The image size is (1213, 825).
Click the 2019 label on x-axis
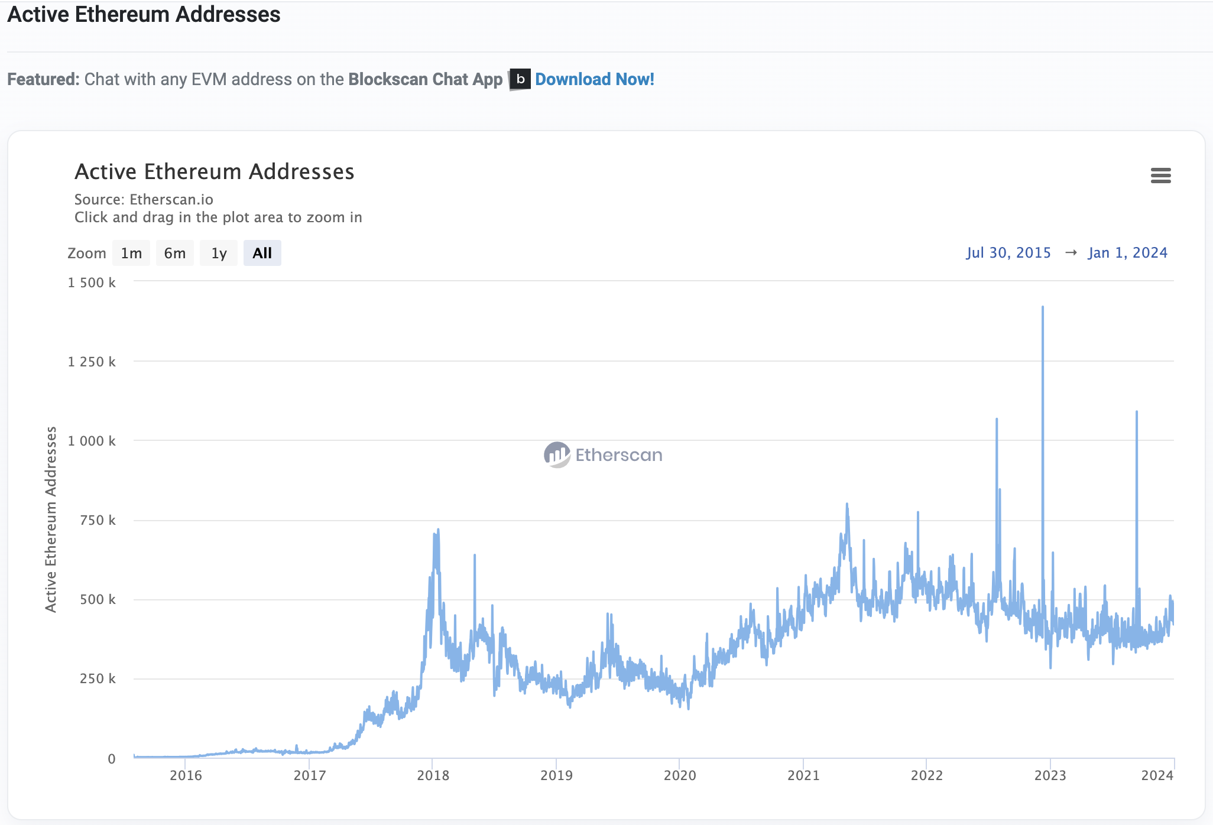(x=556, y=775)
